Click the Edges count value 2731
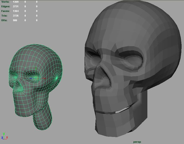This screenshot has width=184, height=144. 15,6
